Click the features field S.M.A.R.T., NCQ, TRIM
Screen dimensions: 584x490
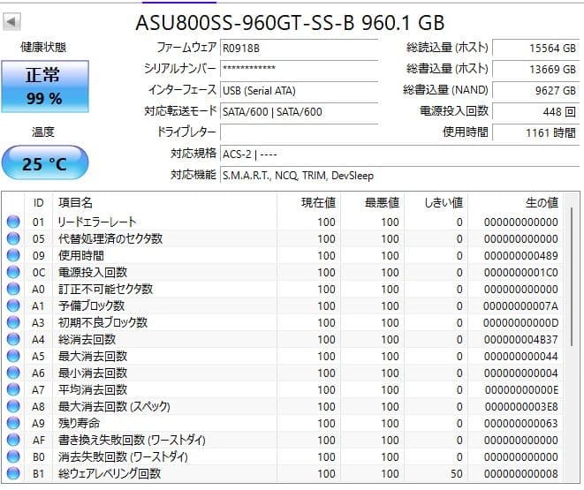[x=399, y=175]
